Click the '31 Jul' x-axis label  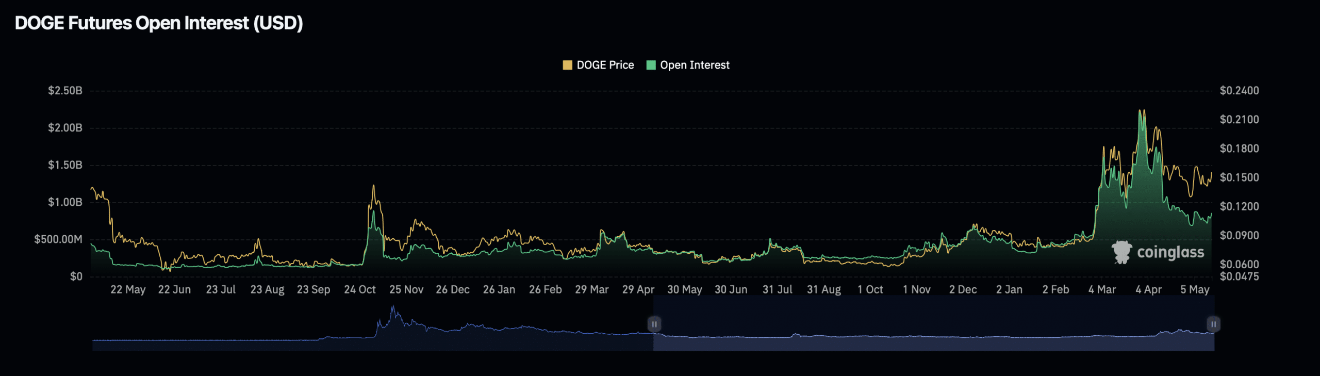pos(778,289)
